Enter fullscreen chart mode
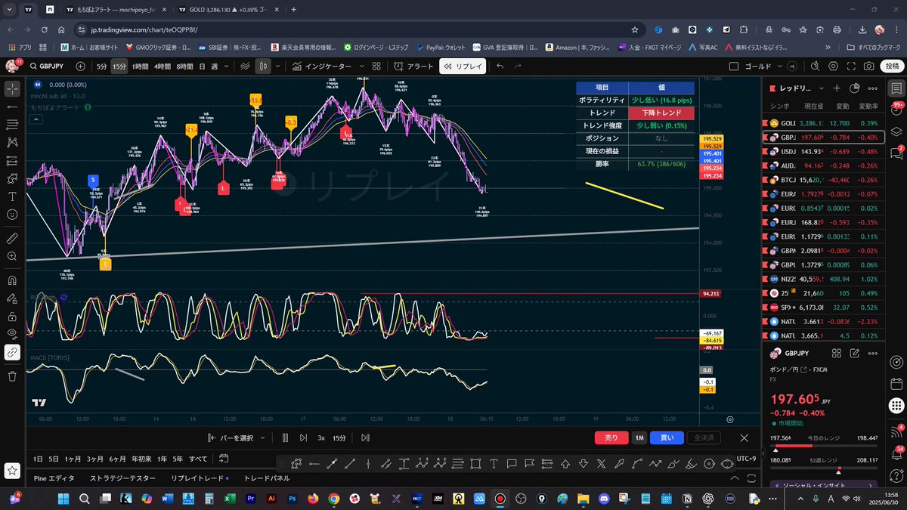This screenshot has height=510, width=907. pos(850,66)
